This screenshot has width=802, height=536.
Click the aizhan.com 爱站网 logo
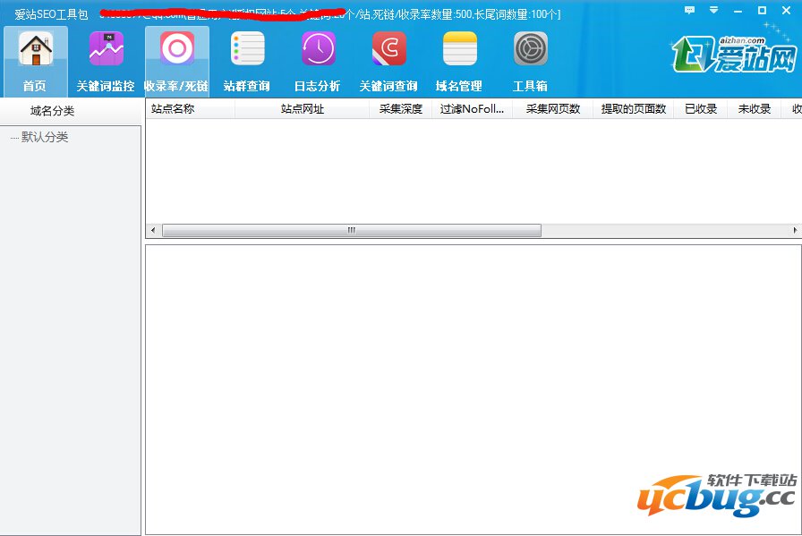[734, 54]
